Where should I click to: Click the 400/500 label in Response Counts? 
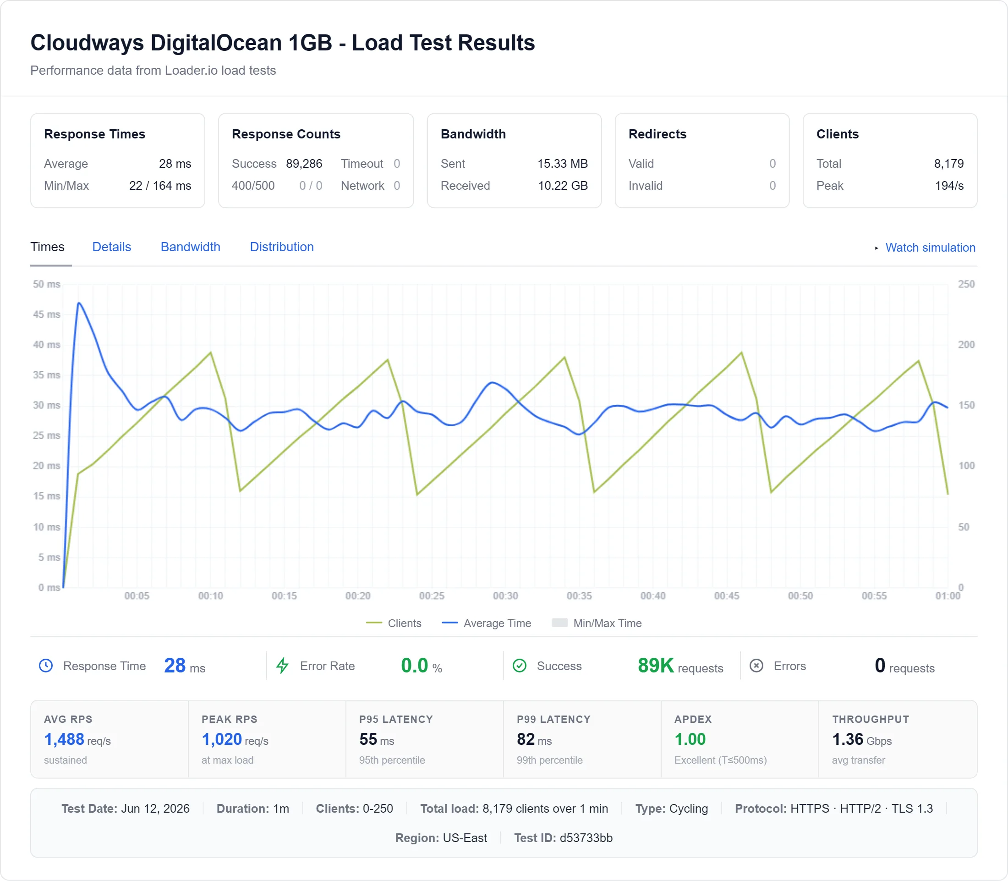(x=253, y=186)
